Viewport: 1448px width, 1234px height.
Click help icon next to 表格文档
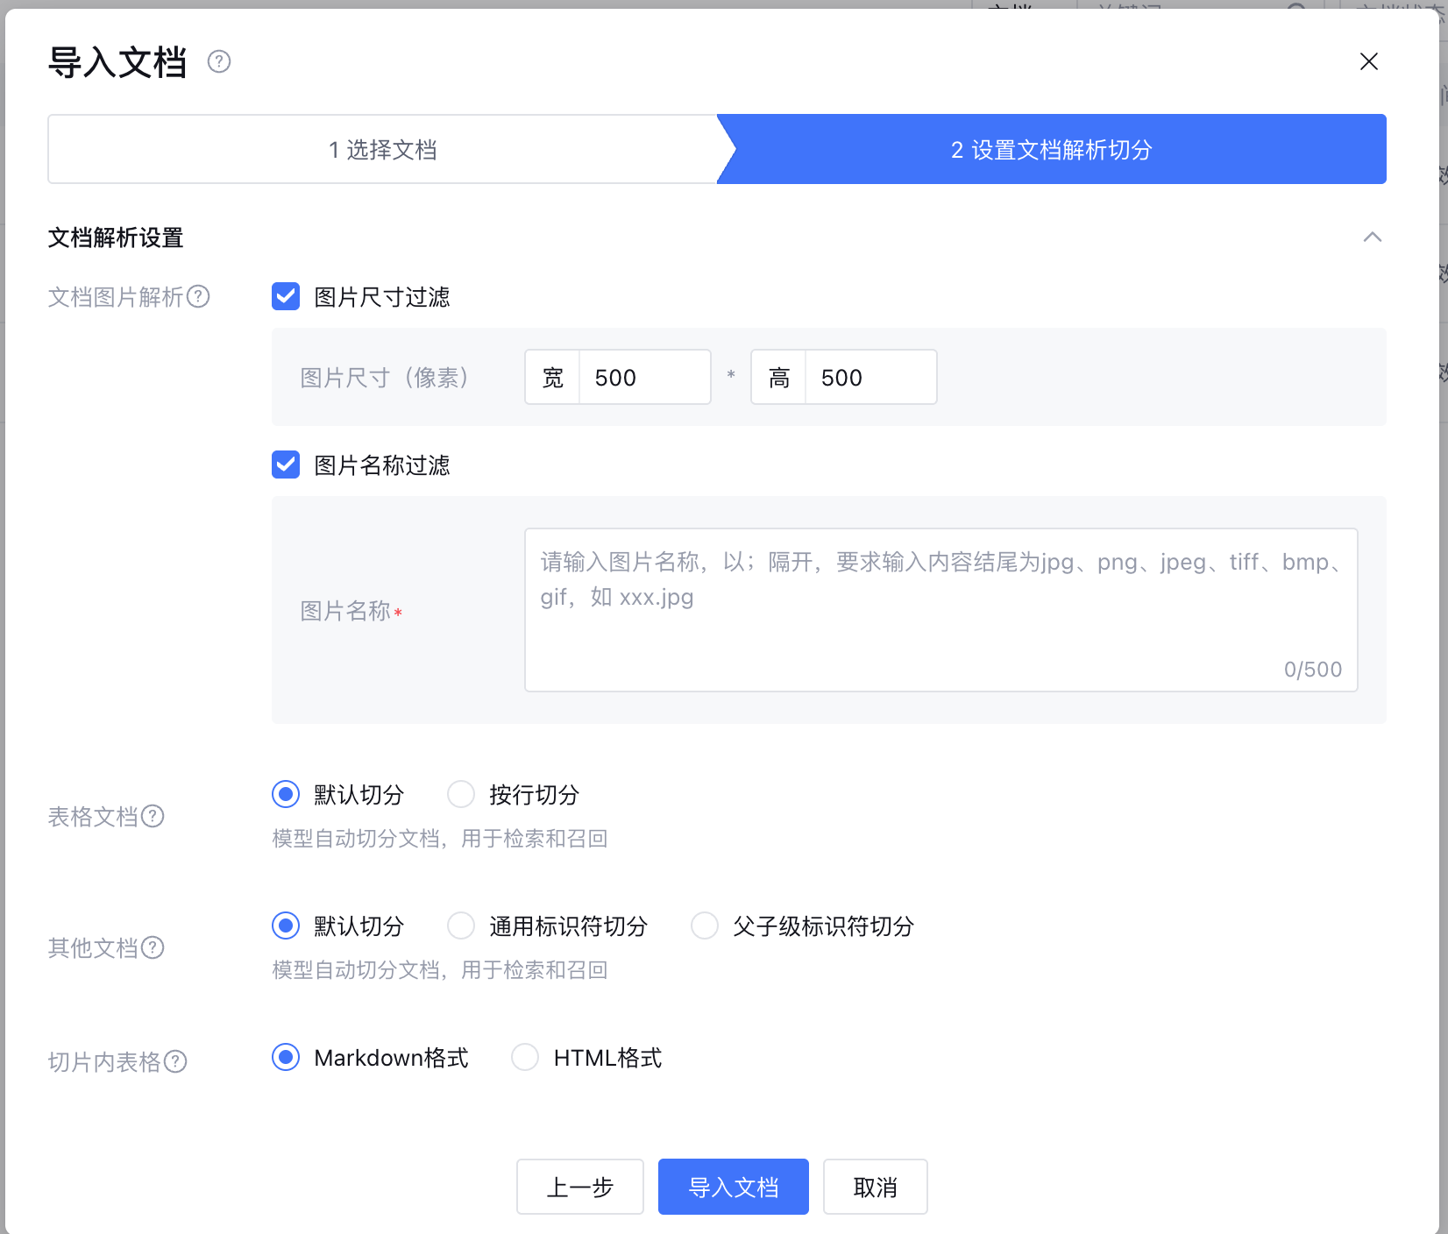coord(153,816)
